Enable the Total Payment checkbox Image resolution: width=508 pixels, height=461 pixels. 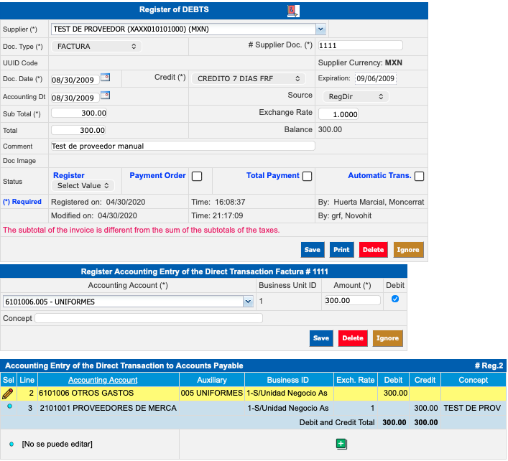click(307, 176)
